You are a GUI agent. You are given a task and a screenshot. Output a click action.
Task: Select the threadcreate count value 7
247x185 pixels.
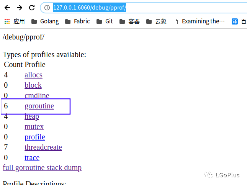click(x=6, y=147)
